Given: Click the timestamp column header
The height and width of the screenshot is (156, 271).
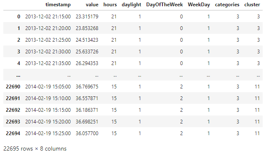Looking at the screenshot, I should pos(58,5).
